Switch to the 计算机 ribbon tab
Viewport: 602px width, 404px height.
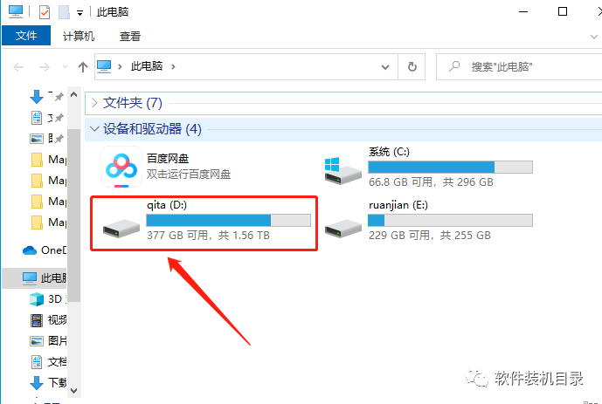tap(79, 36)
